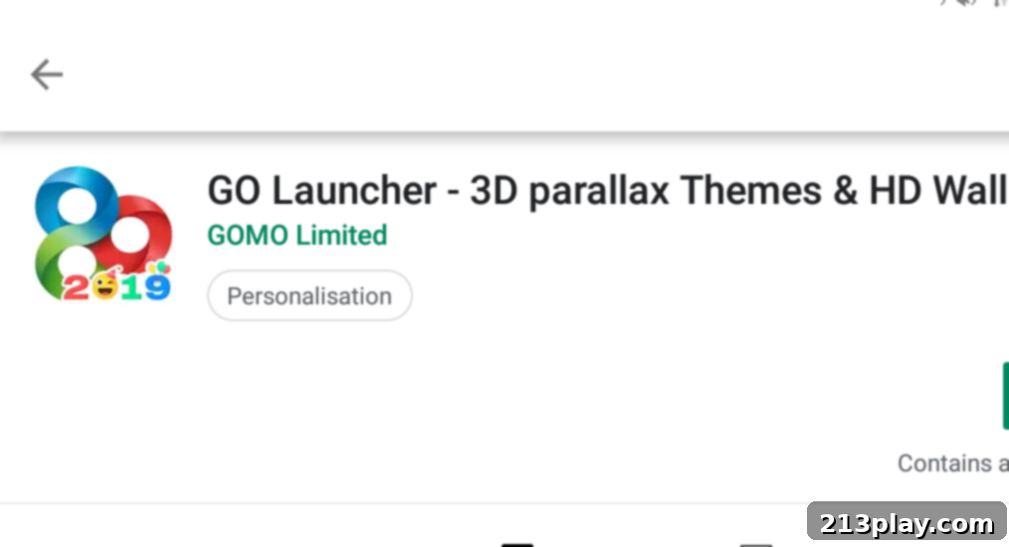
Task: Click the smiley emoji on the app icon
Action: tap(103, 287)
